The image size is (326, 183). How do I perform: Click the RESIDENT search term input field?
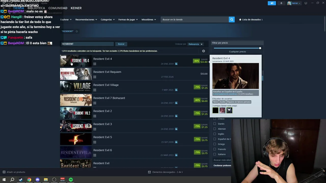click(87, 44)
